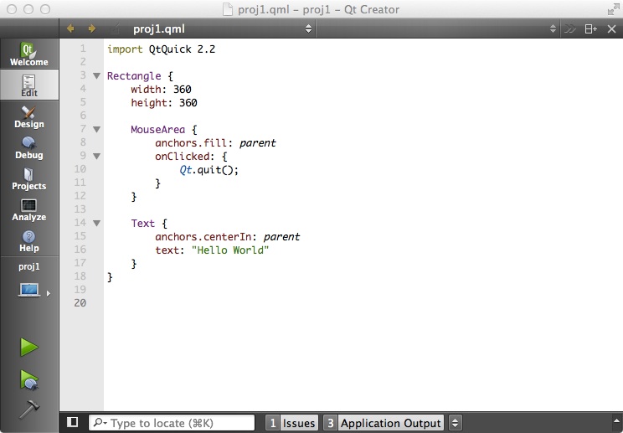This screenshot has height=433, width=623.
Task: Open the proj1.qml file dropdown
Action: tap(222, 28)
